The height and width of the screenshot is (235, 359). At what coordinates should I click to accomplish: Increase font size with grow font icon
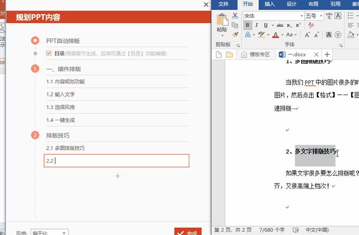(x=307, y=35)
